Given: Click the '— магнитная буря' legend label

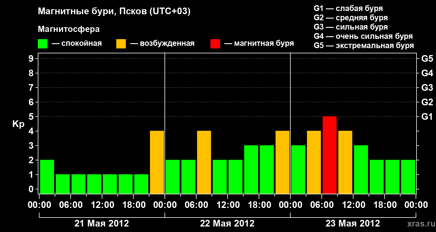Looking at the screenshot, I should (x=259, y=43).
